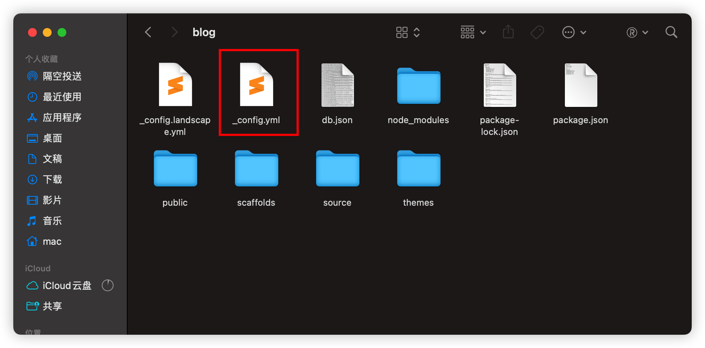
Task: Select 最近使用 Recents in sidebar
Action: 62,97
